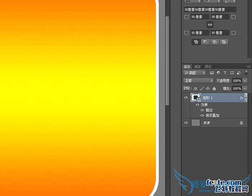Image resolution: width=252 pixels, height=196 pixels.
Task: Click the lock icon on the 背景 layer
Action: click(x=241, y=123)
